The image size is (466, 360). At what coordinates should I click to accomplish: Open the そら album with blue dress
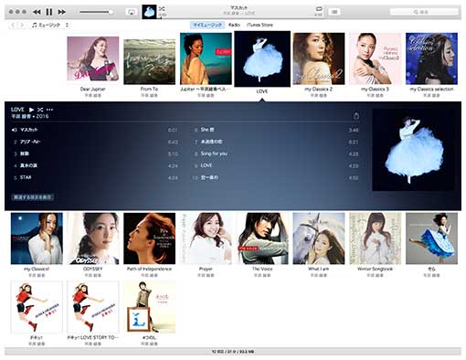[431, 238]
